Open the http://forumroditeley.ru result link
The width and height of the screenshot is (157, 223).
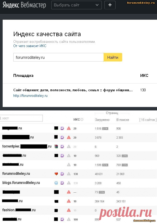(x=30, y=96)
